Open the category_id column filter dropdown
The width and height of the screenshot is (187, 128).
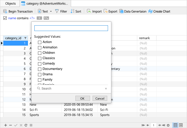pyautogui.click(x=25, y=38)
